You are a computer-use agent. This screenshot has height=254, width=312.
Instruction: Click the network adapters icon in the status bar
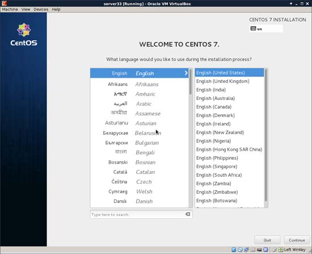(x=247, y=249)
